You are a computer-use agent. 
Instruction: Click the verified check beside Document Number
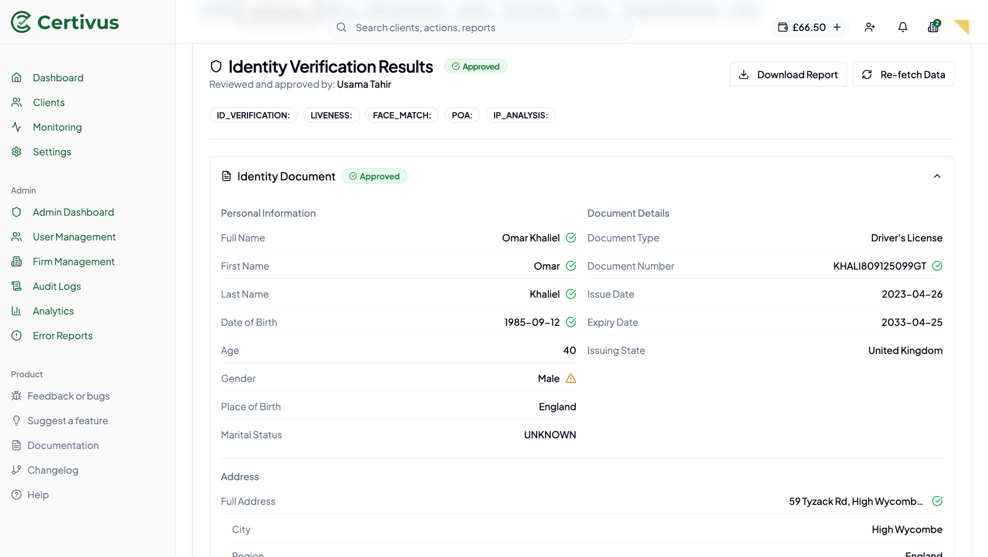(937, 266)
